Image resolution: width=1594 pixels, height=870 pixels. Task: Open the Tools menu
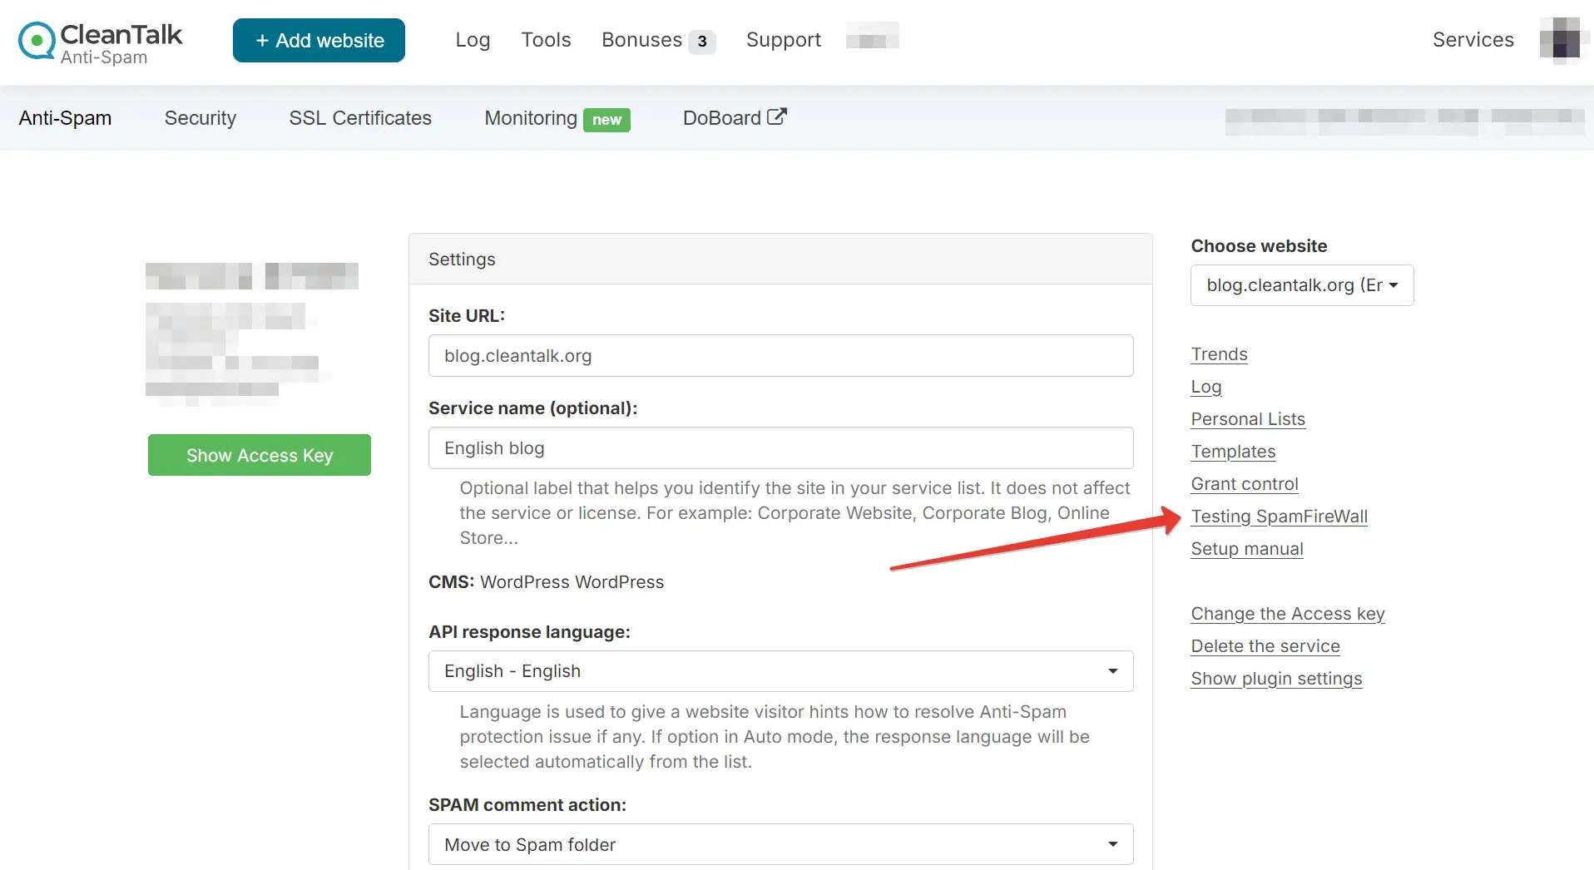pos(546,40)
